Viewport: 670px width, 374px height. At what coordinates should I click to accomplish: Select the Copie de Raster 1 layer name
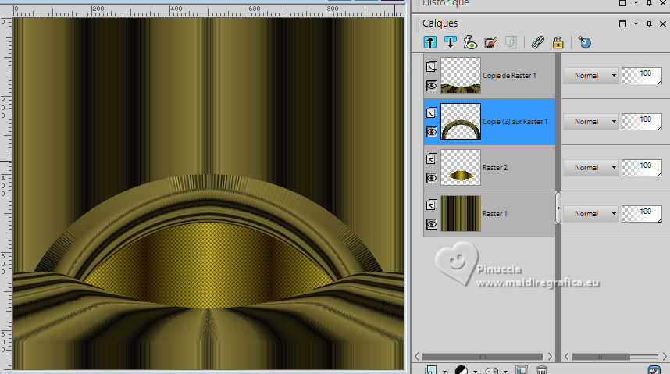click(509, 75)
